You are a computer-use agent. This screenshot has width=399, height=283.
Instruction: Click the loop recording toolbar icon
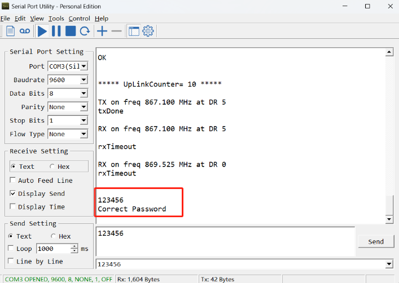coord(25,31)
